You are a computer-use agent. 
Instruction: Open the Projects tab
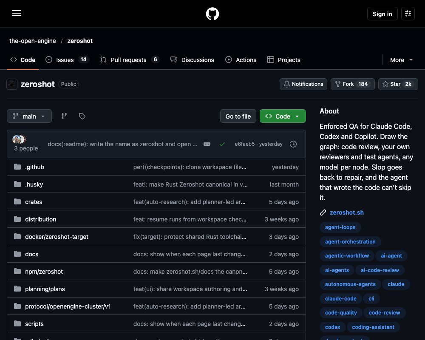284,59
